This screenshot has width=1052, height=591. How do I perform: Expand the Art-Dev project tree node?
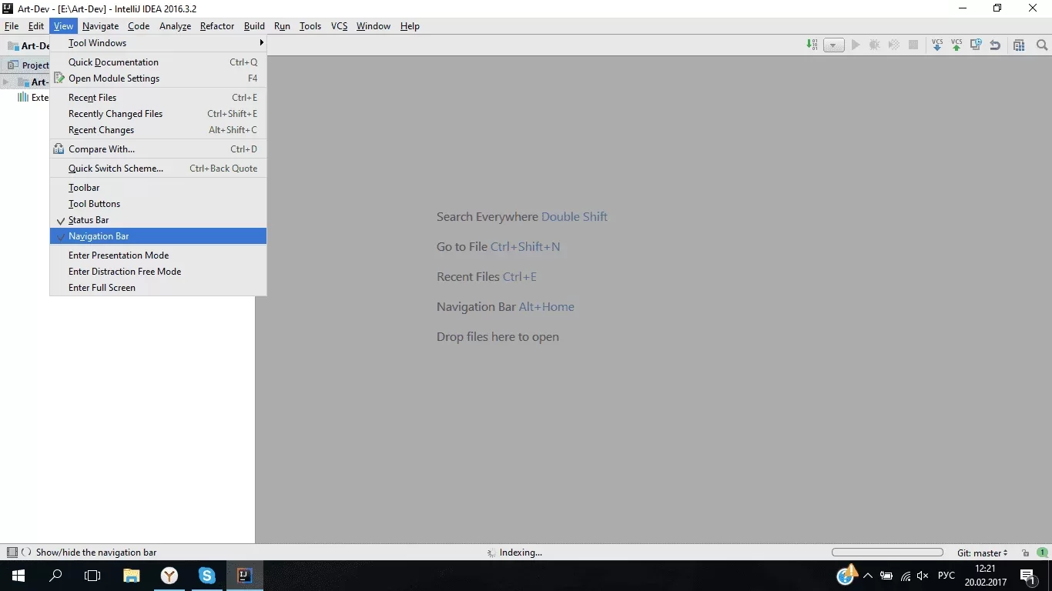[x=6, y=82]
